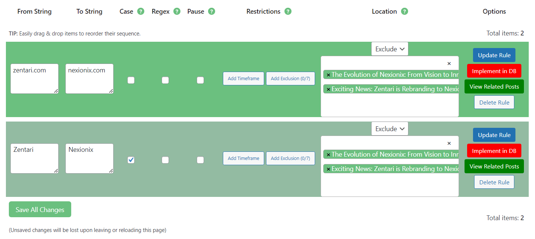Click the Restrictions column label
Image resolution: width=535 pixels, height=239 pixels.
click(x=263, y=11)
